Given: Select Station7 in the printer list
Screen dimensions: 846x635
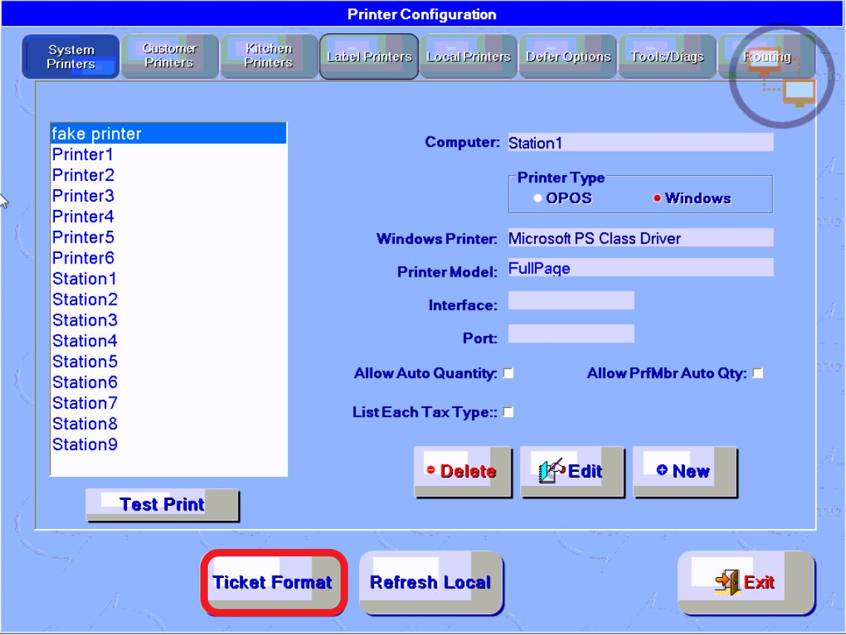Looking at the screenshot, I should (x=168, y=403).
